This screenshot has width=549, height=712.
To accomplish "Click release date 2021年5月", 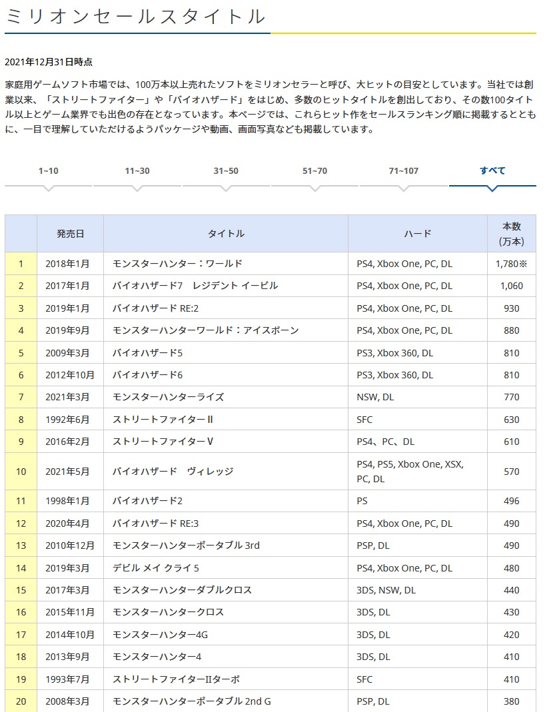I will coord(67,472).
